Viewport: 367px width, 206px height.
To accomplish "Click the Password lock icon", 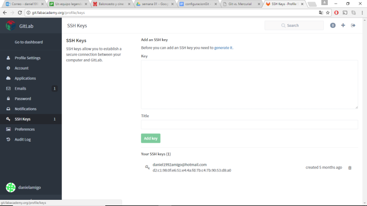I will (x=8, y=98).
